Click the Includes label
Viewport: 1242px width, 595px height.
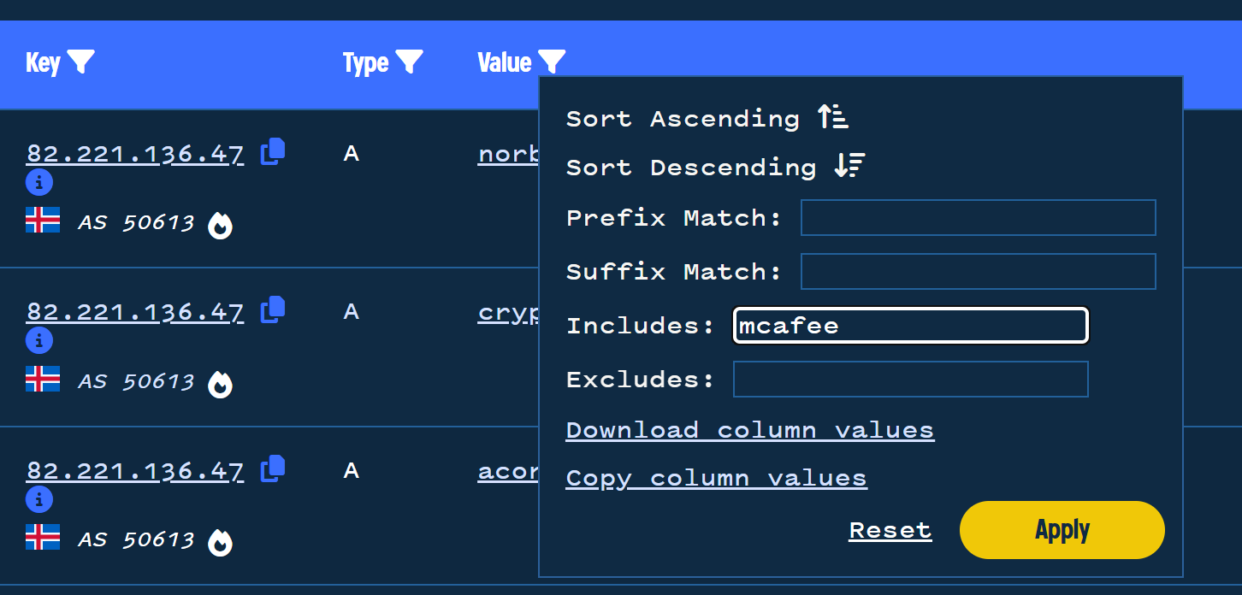(x=640, y=326)
